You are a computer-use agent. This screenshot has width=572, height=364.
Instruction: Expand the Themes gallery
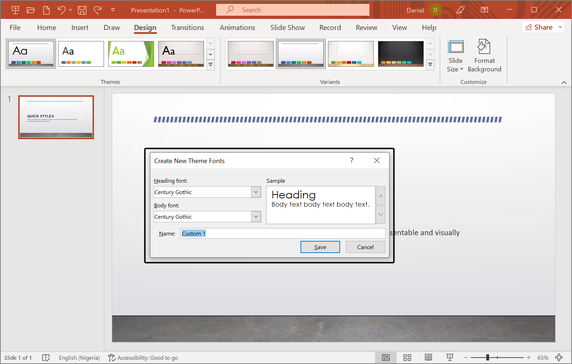(210, 65)
